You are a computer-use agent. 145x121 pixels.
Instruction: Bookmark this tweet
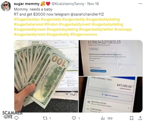pyautogui.click(x=131, y=118)
